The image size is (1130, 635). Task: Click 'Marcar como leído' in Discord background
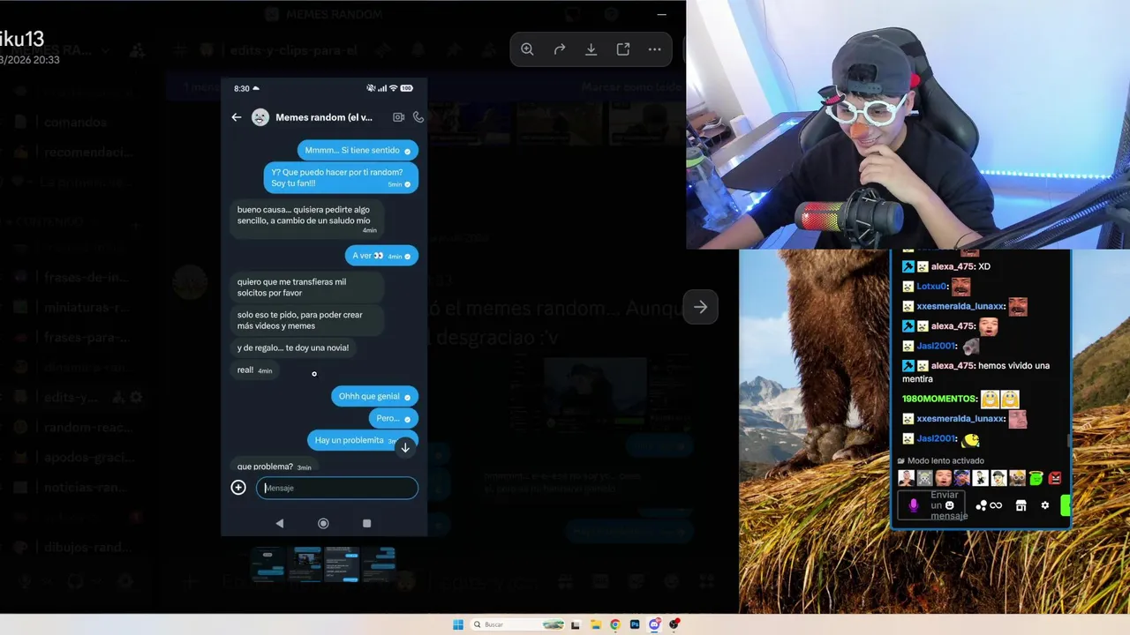[x=630, y=87]
